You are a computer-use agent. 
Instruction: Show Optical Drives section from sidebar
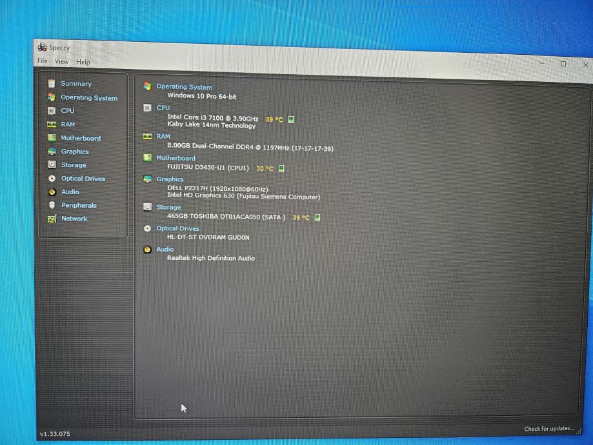(x=83, y=179)
